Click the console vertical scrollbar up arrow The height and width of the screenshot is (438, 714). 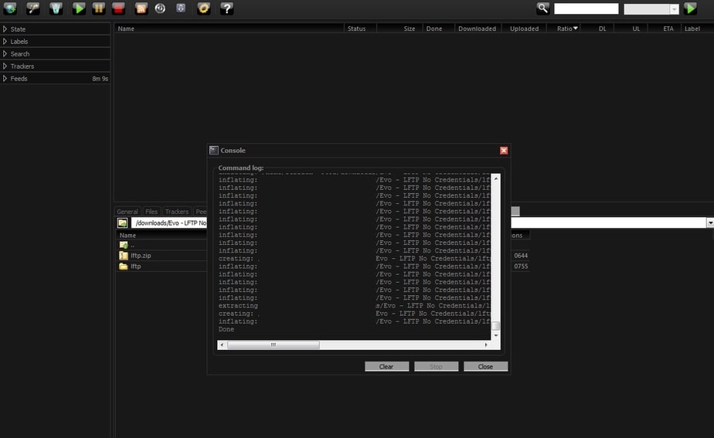click(x=496, y=178)
